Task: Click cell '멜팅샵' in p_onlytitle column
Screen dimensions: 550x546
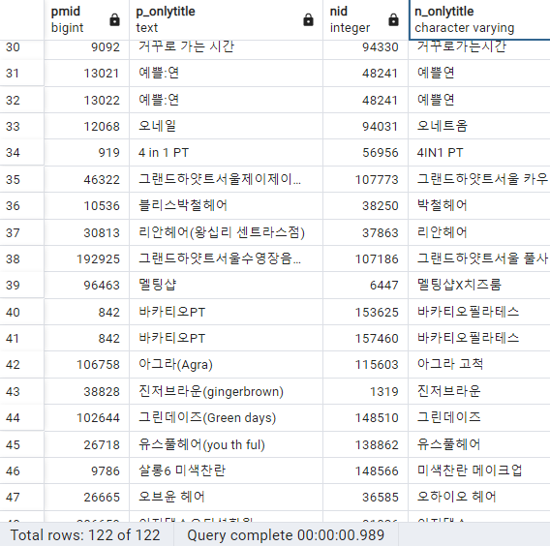Action: click(x=226, y=285)
